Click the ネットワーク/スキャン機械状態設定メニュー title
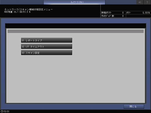 point(28,9)
